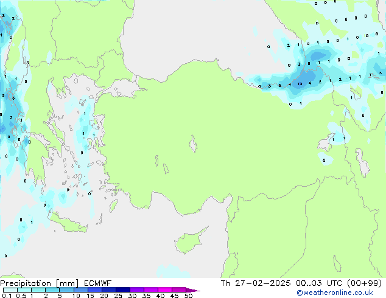Click the '12' precipitation value on map
This screenshot has width=386, height=298.
300,84
